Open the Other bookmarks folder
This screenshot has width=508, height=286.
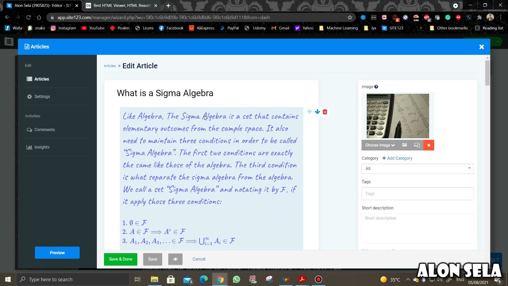448,28
